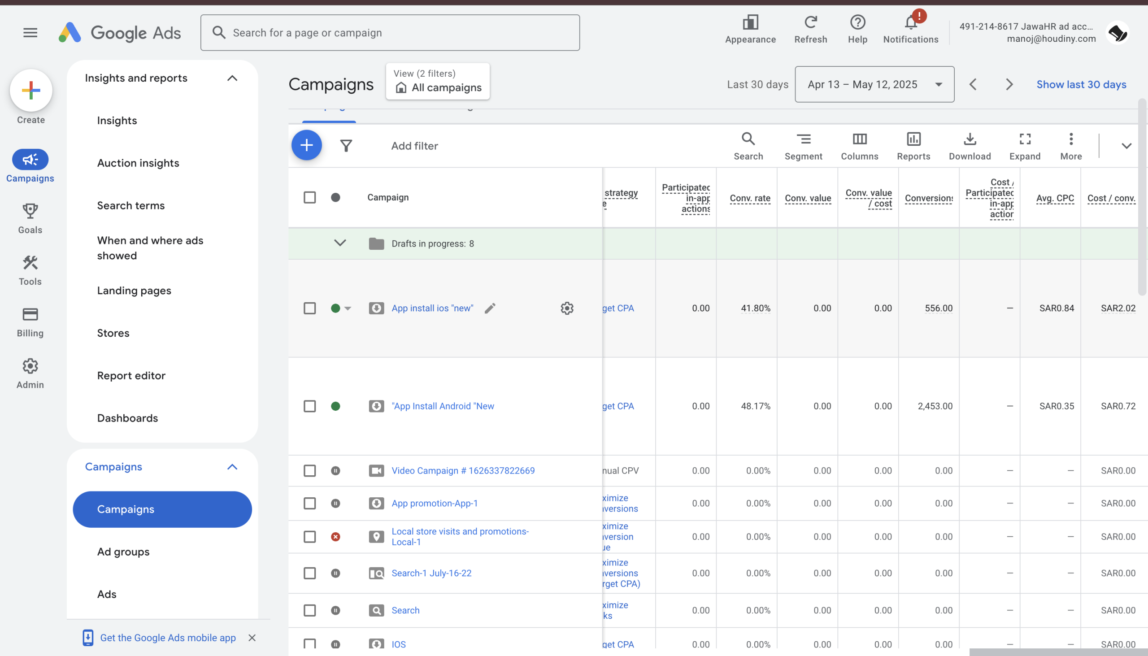The height and width of the screenshot is (656, 1148).
Task: Open the Reports toolbar icon
Action: click(x=913, y=145)
